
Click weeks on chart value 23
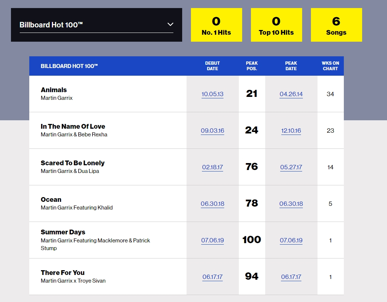(x=330, y=131)
